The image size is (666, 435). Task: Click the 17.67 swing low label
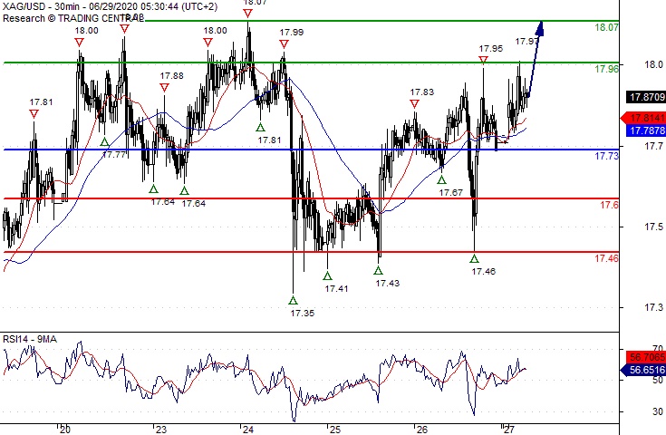[450, 192]
